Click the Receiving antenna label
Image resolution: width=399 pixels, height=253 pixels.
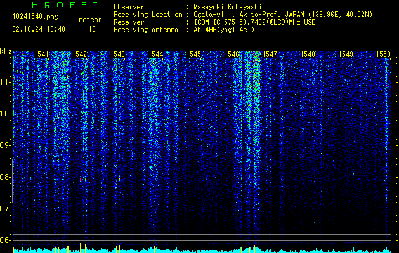(146, 30)
